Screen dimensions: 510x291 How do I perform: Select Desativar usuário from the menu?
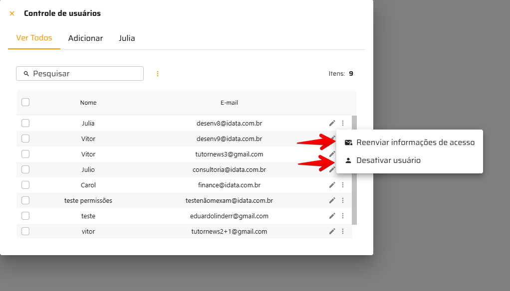coord(388,160)
